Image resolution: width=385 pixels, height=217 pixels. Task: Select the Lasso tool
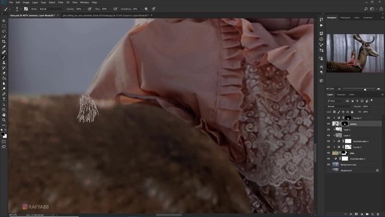4,31
